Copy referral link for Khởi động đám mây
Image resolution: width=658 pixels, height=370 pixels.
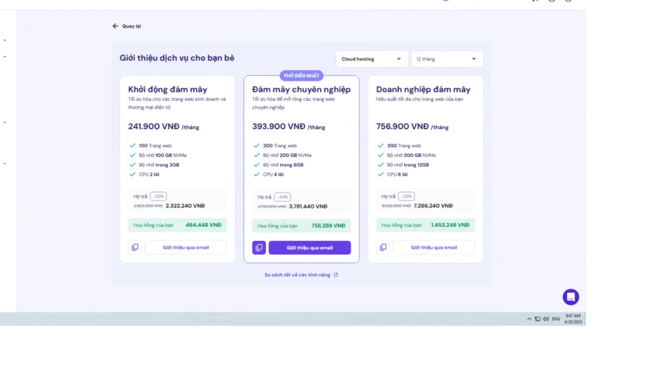click(135, 247)
